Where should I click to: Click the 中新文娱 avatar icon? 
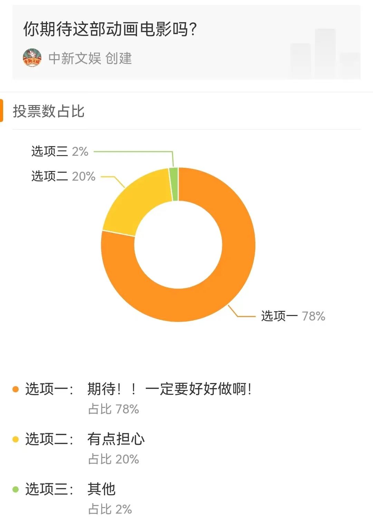32,58
